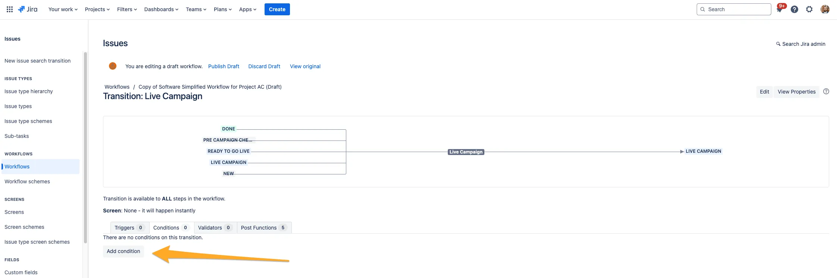
Task: Click the blue Create button
Action: coord(277,9)
